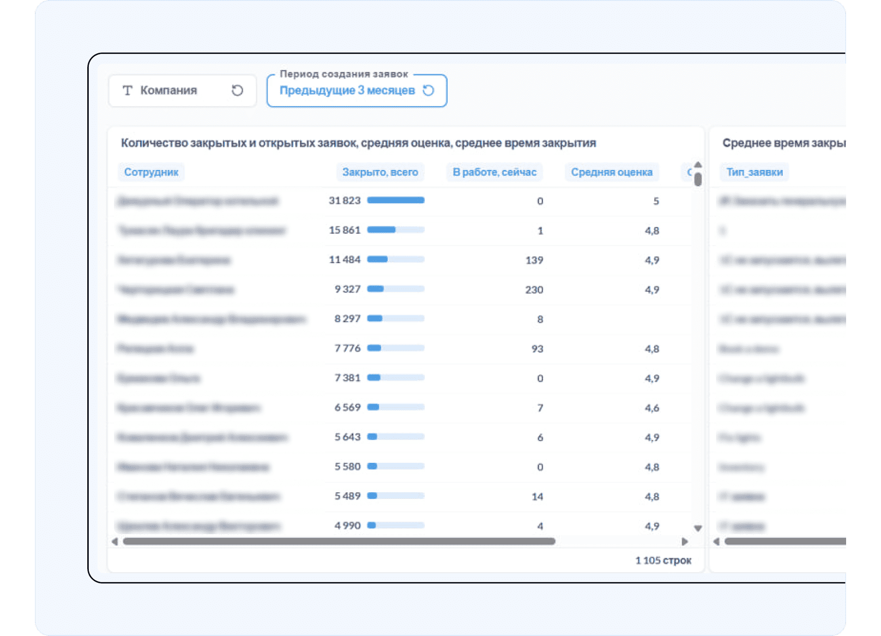881x636 pixels.
Task: Click the T text icon beside Компания
Action: (x=128, y=90)
